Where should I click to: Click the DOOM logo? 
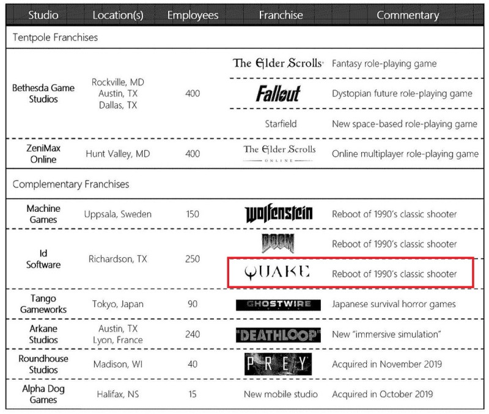click(x=278, y=243)
